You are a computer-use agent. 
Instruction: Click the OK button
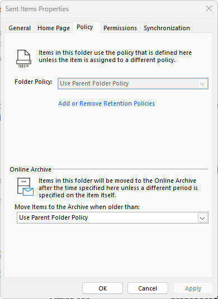[x=103, y=288]
